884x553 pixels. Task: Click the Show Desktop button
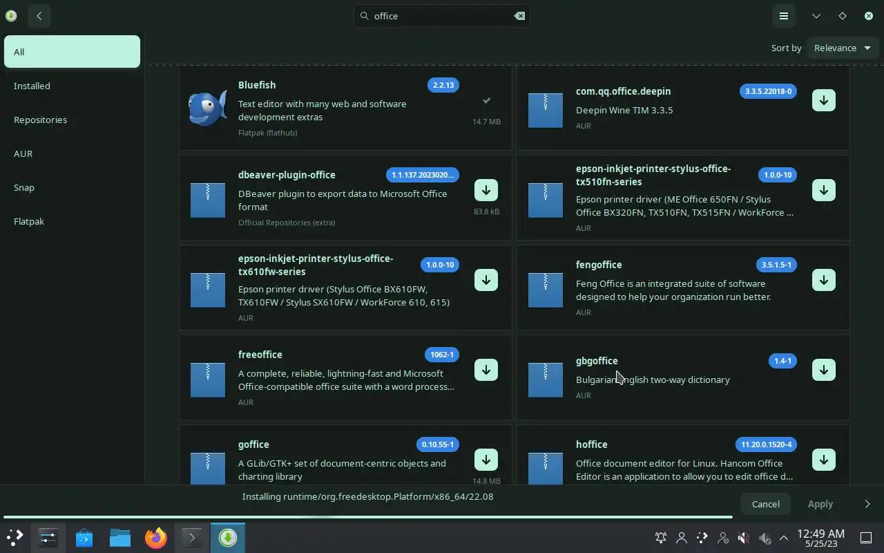click(866, 538)
